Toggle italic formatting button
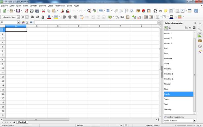The height and width of the screenshot is (127, 203). pos(38,17)
